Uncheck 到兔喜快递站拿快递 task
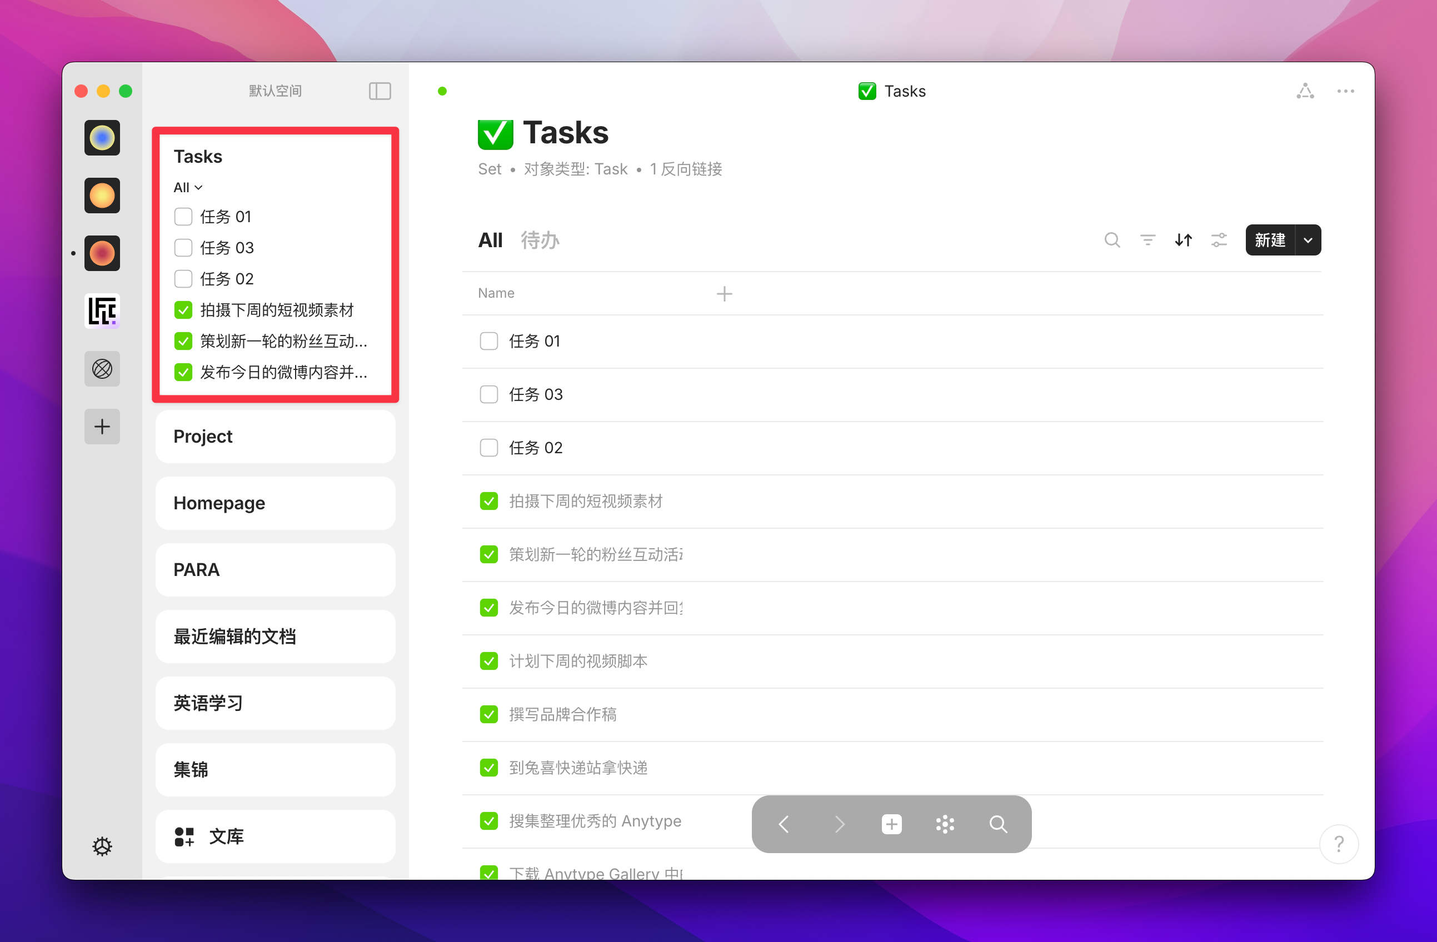Image resolution: width=1437 pixels, height=942 pixels. [x=488, y=768]
